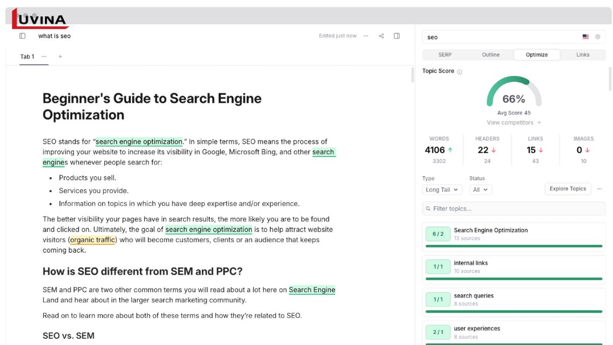613x345 pixels.
Task: Add a new tab with plus icon
Action: [x=60, y=57]
